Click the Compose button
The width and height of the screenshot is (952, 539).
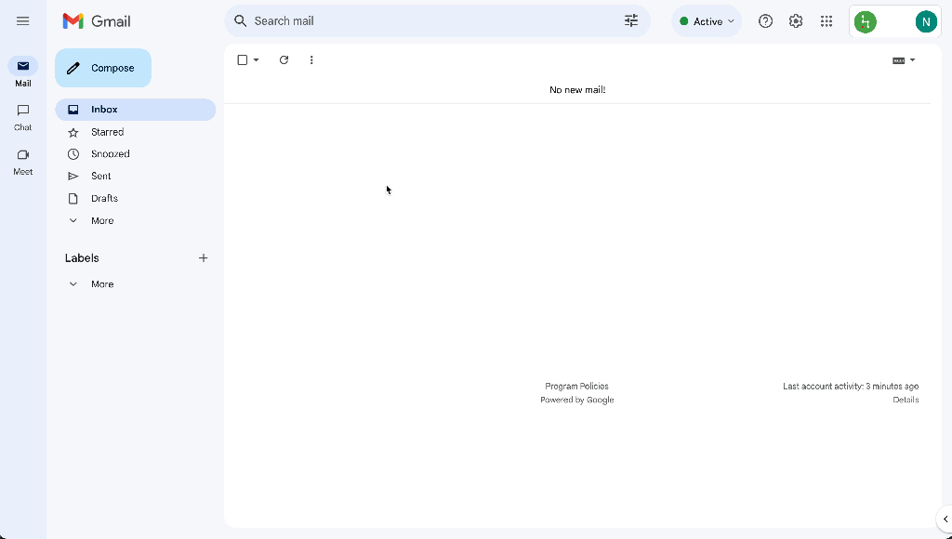pos(103,68)
